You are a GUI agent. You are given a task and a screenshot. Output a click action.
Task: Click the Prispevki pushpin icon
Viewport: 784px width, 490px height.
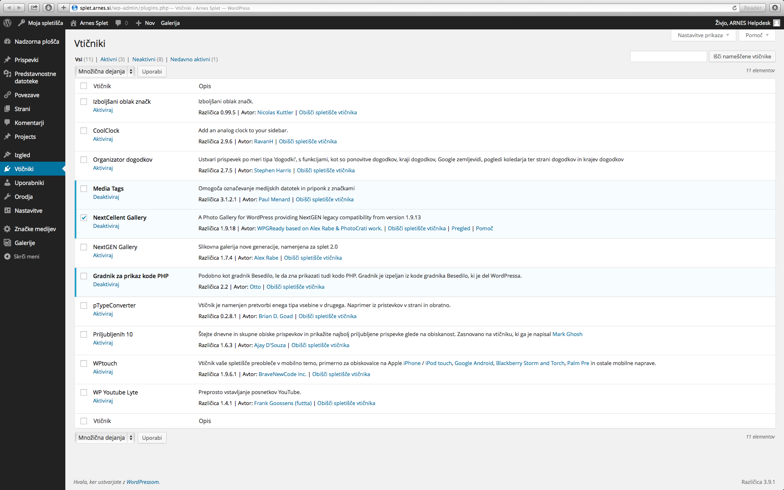click(7, 60)
